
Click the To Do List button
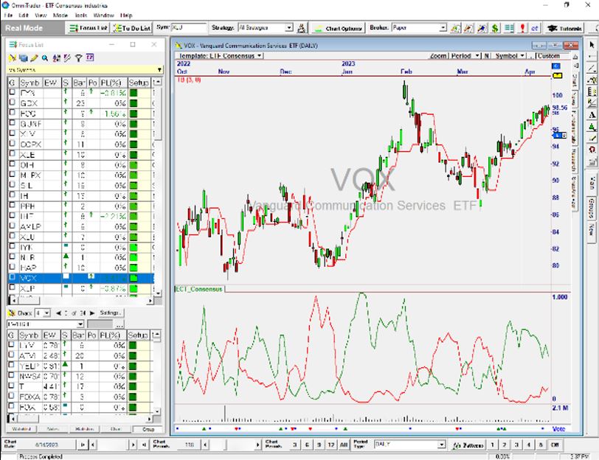tap(132, 28)
